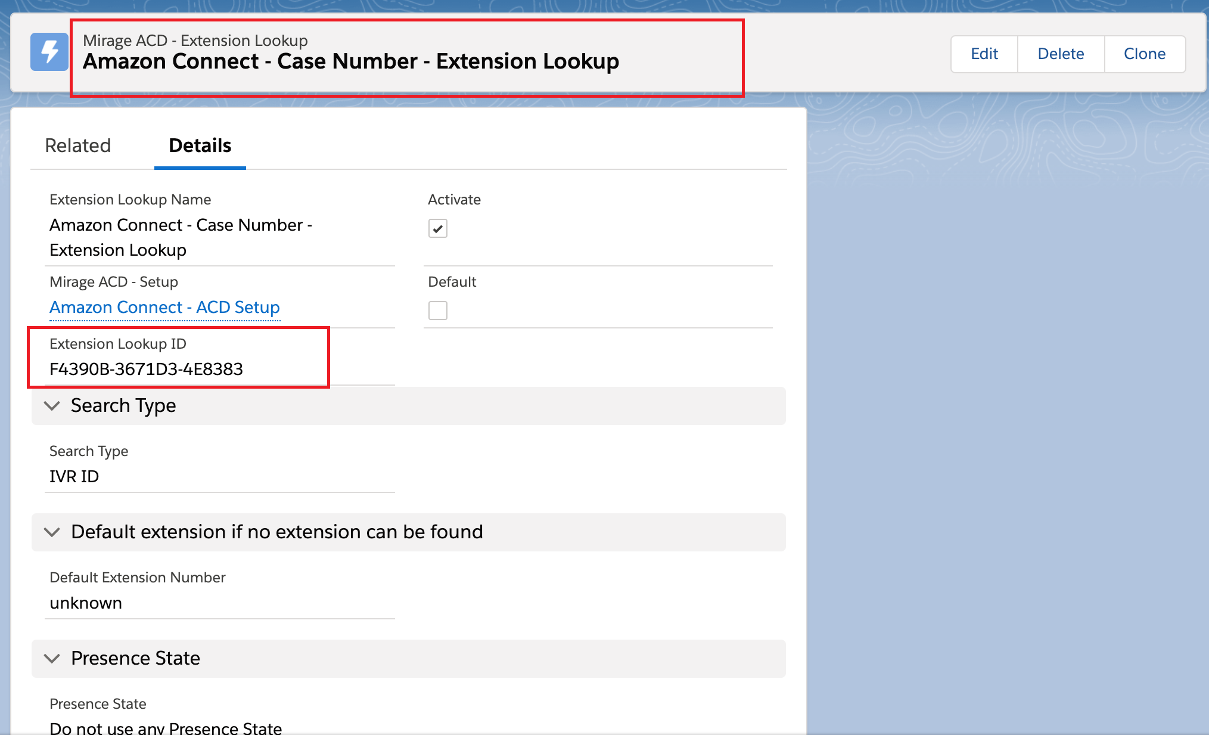Toggle the Default checkbox
This screenshot has height=735, width=1209.
[x=438, y=311]
